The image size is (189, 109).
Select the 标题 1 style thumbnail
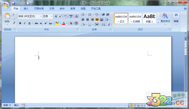(149, 18)
